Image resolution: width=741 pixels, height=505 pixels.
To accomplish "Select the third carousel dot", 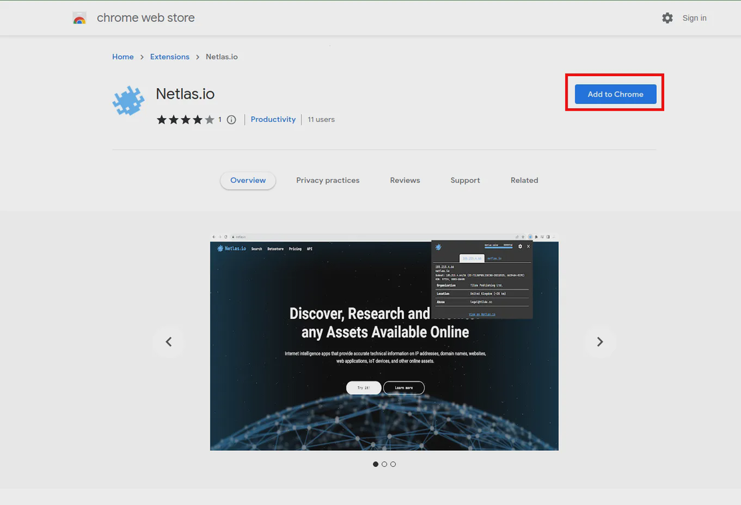I will coord(393,464).
